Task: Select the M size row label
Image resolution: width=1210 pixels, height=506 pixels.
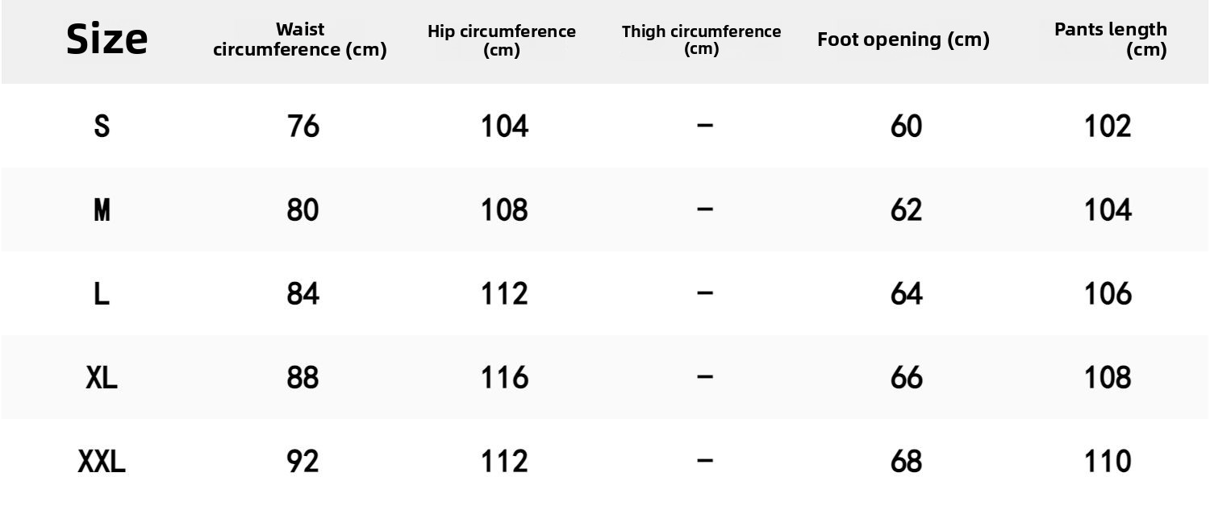Action: [102, 210]
